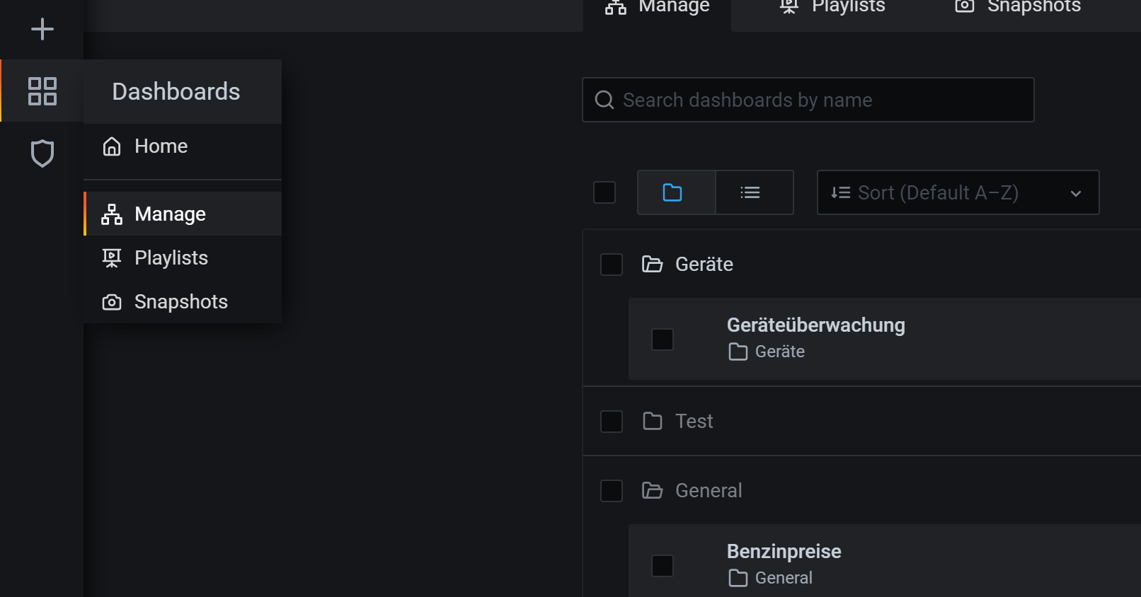Viewport: 1141px width, 597px height.
Task: Open the Dashboards four-squares sidebar icon
Action: pyautogui.click(x=42, y=91)
